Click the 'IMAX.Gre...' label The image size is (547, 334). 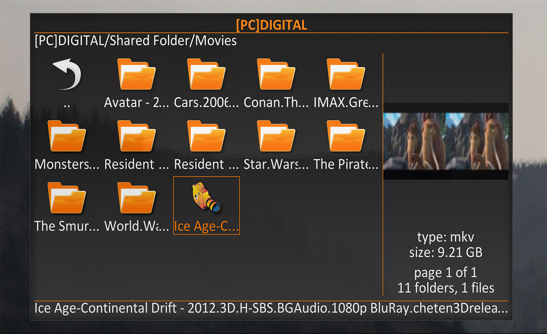tap(346, 102)
